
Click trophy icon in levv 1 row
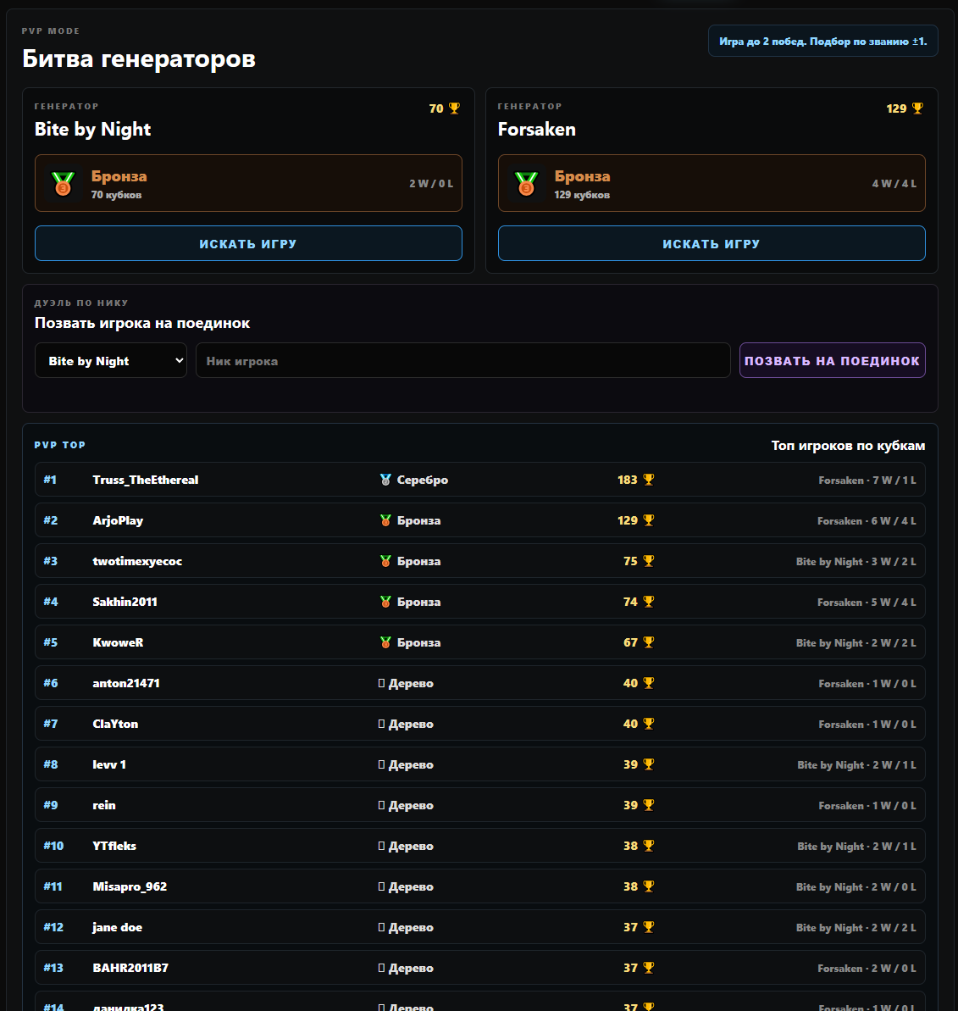pos(649,764)
